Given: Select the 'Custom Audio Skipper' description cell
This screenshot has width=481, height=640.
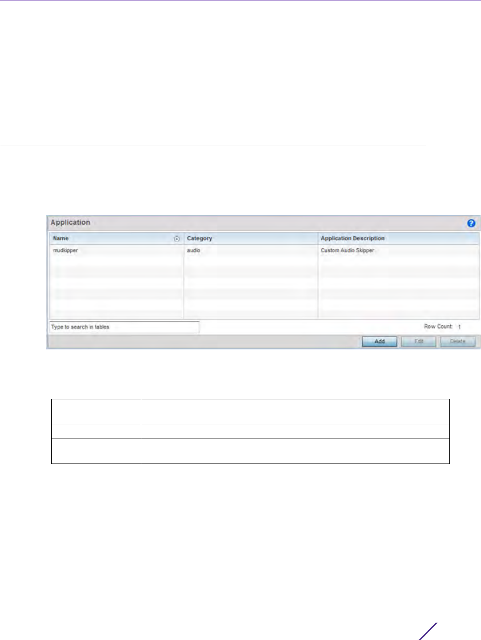Looking at the screenshot, I should tap(399, 250).
